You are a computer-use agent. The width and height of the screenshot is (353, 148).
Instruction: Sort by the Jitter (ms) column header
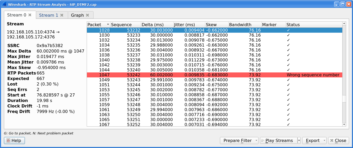(x=189, y=25)
